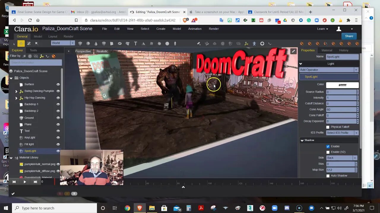Open user account icon menu
This screenshot has width=380, height=213.
click(x=339, y=29)
